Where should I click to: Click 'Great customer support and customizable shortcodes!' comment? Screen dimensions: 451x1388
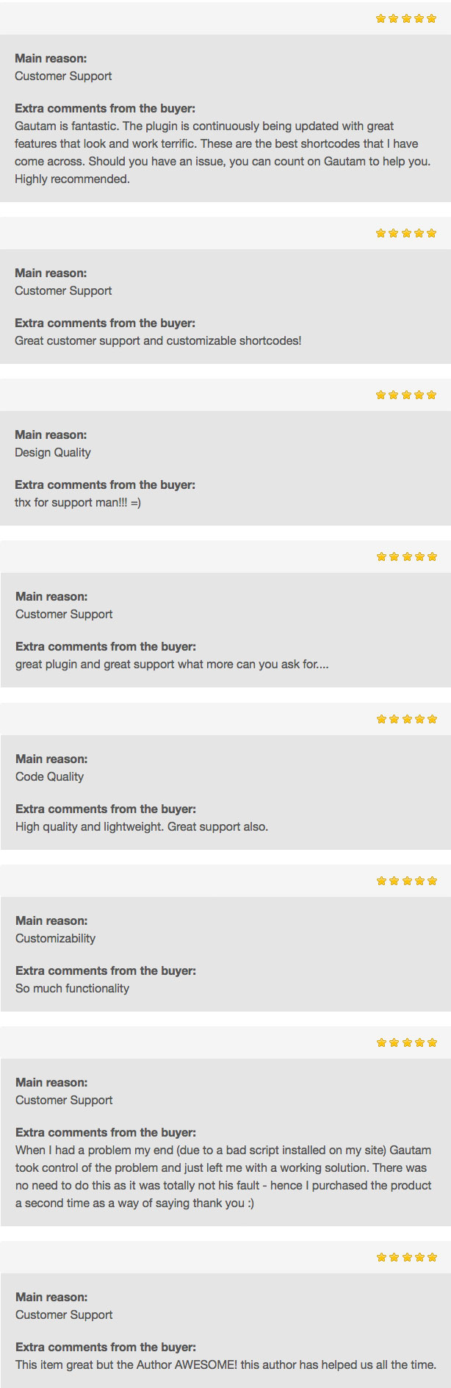pyautogui.click(x=158, y=340)
